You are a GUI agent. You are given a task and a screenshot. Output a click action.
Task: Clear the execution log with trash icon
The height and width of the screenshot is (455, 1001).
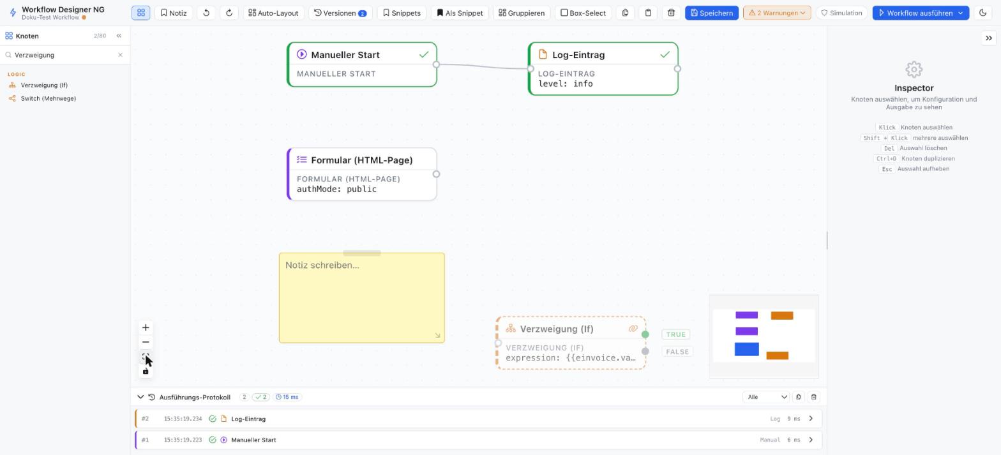point(813,397)
